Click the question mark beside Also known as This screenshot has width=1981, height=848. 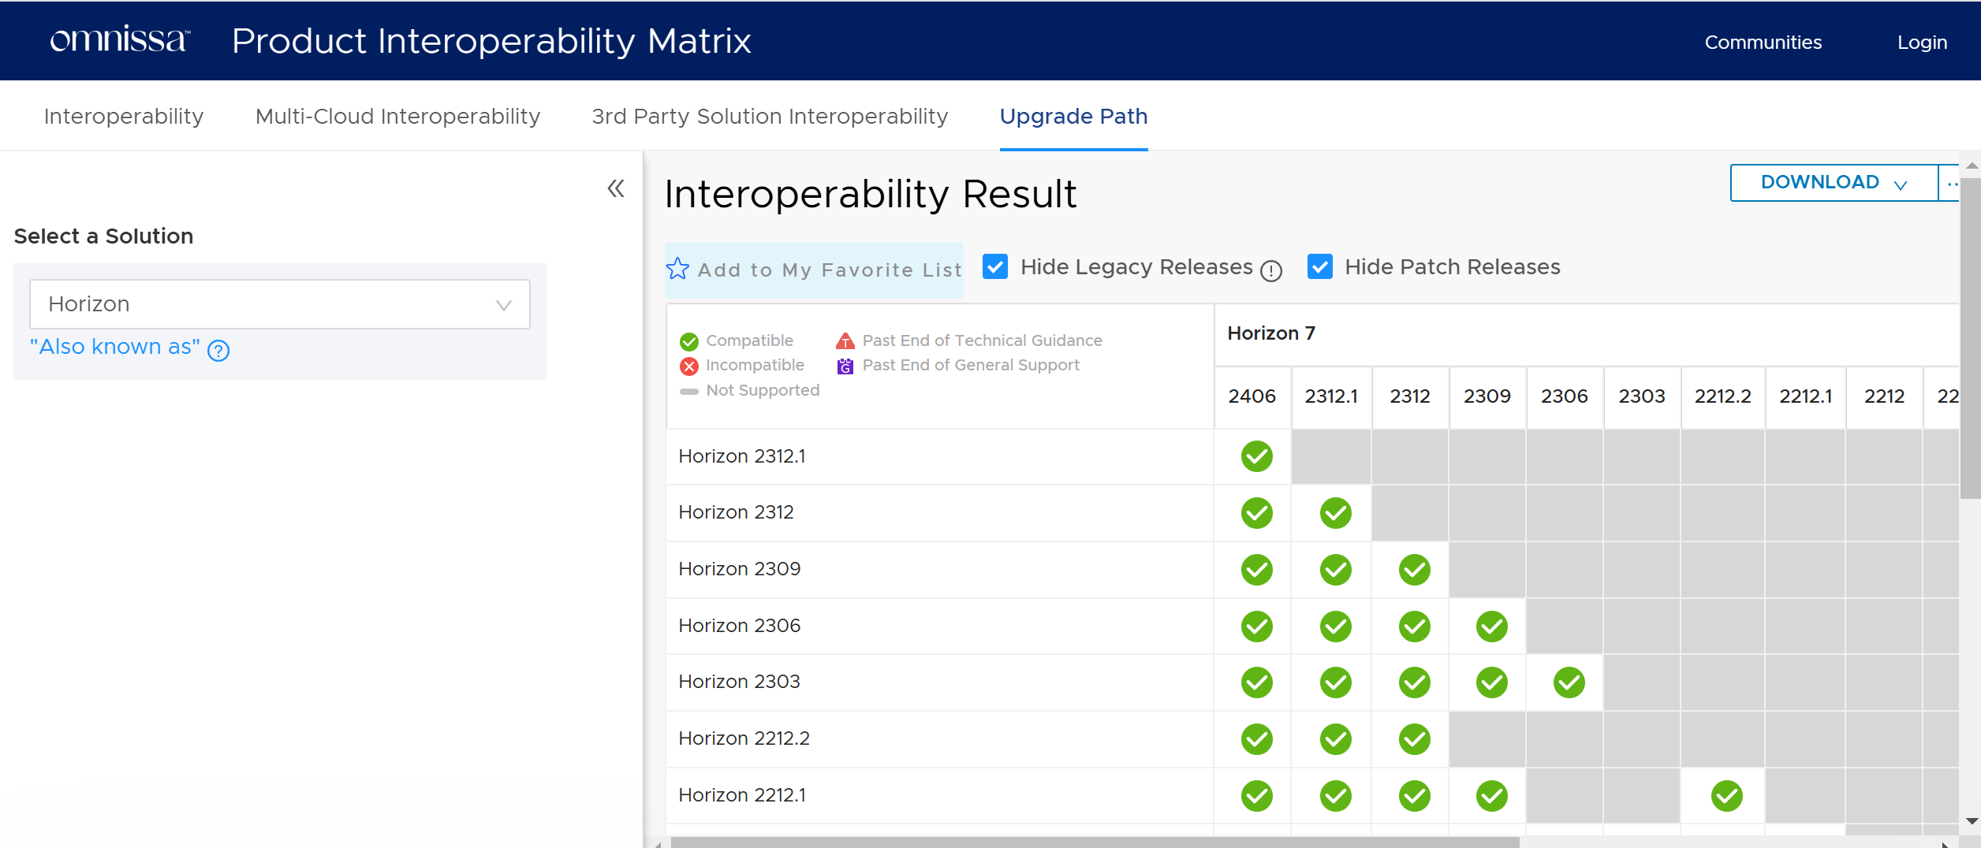218,351
